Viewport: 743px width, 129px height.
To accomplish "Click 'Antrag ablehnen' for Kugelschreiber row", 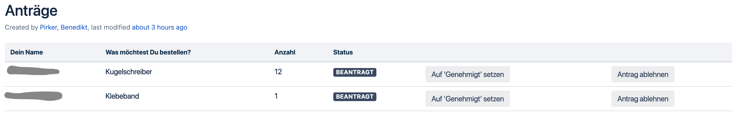I will click(642, 75).
